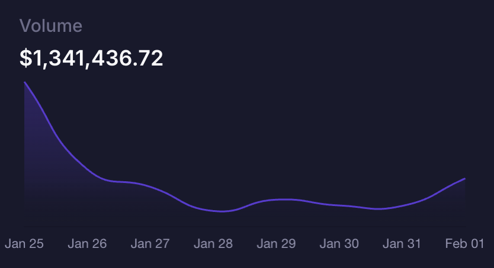
Task: Select the Jan 30 date label
Action: (x=339, y=243)
